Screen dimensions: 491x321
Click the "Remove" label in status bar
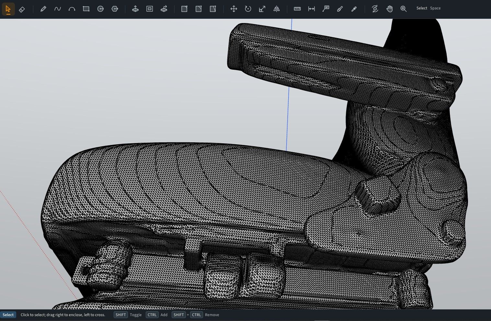click(x=212, y=315)
